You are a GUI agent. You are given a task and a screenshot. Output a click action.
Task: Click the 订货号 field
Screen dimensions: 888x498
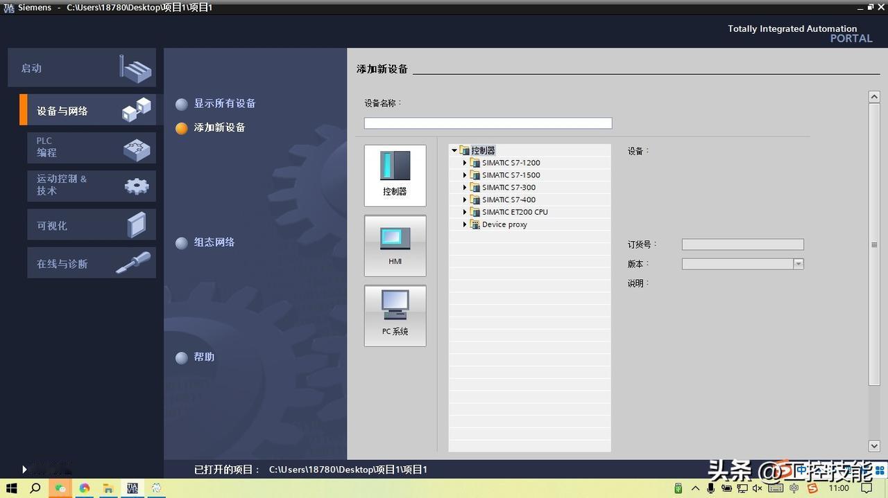click(x=742, y=244)
